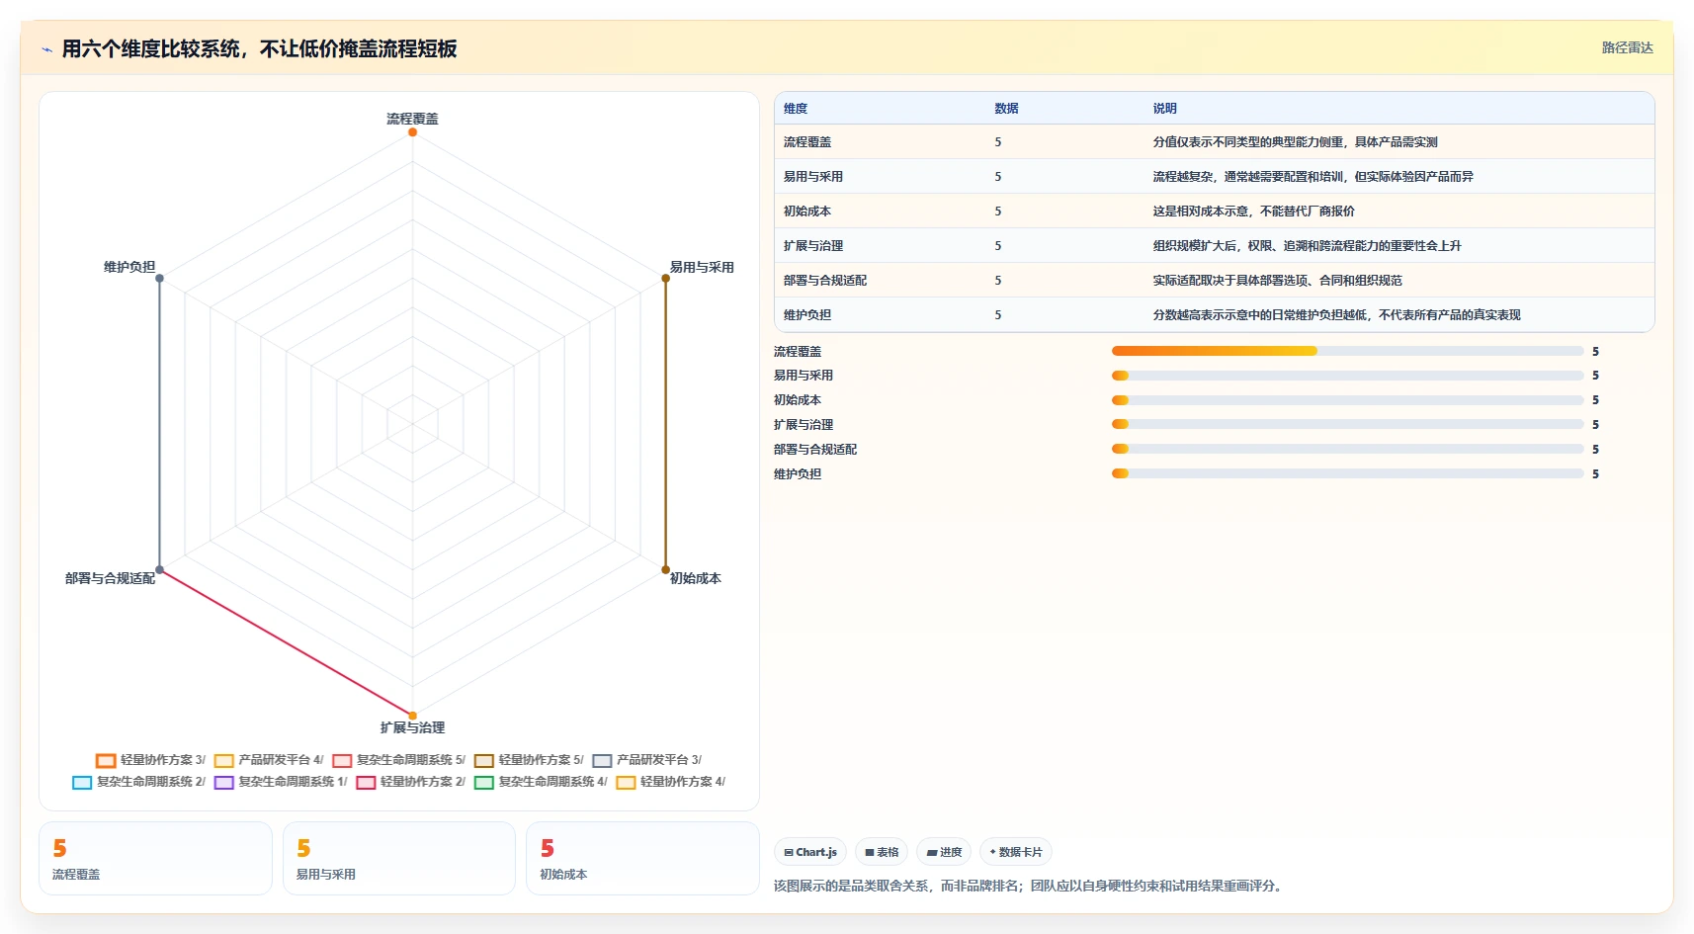Select the 维护负担 table row
Viewport: 1694px width, 934px height.
(1214, 315)
